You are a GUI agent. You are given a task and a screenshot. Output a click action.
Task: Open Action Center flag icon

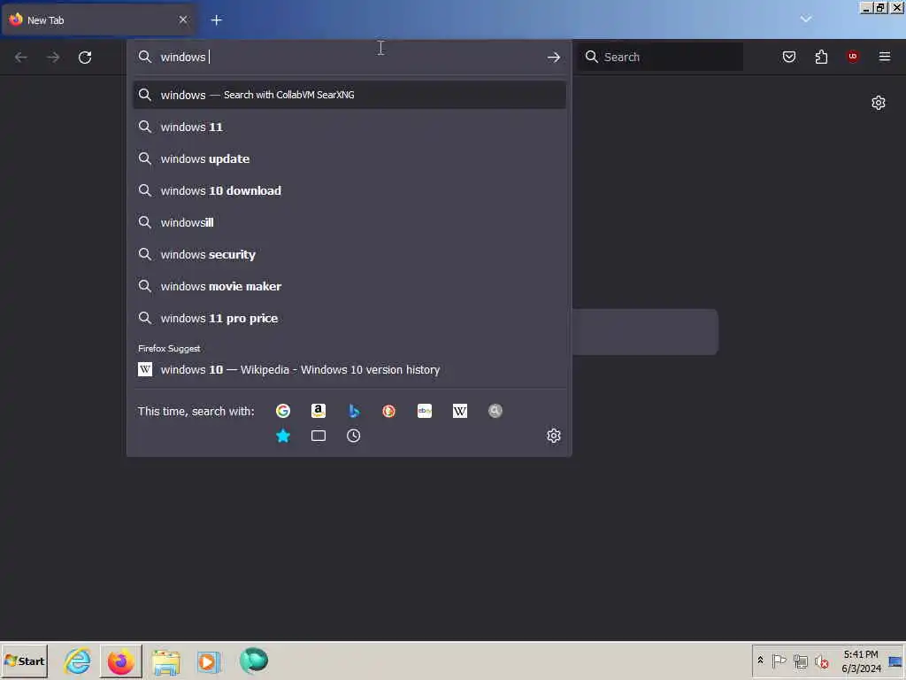779,661
